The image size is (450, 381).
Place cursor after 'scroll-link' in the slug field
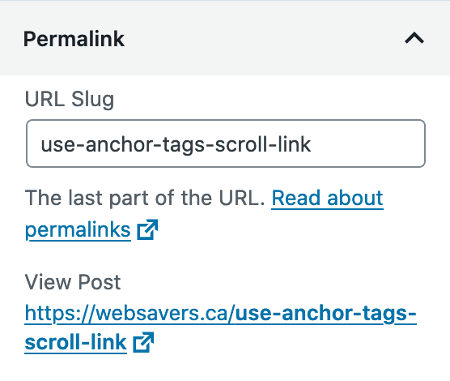[312, 144]
